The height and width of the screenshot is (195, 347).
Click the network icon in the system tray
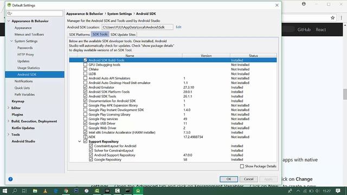pos(305,191)
